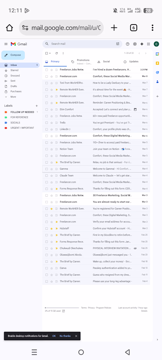Star the Hubstaff email
This screenshot has width=162, height=360.
[51, 228]
